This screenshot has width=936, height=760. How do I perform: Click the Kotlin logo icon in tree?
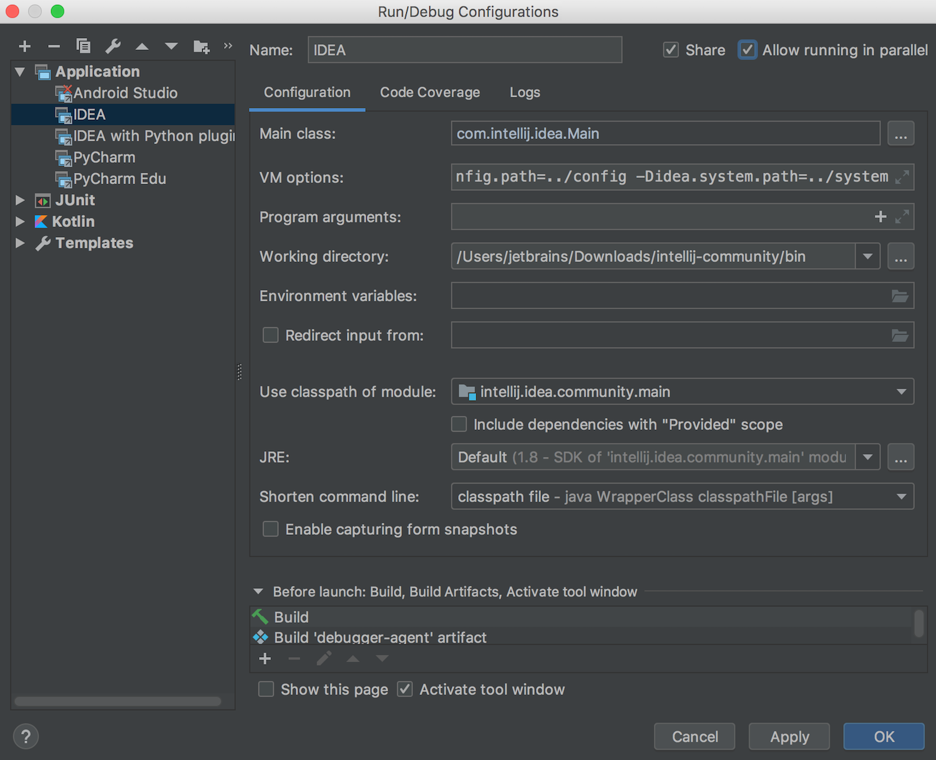tap(41, 222)
